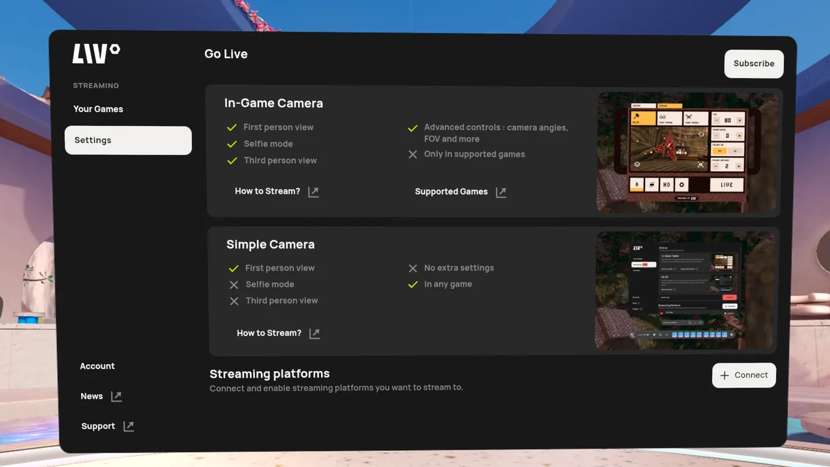This screenshot has width=830, height=467.
Task: Click external link icon beside Simple Camera How to Stream
Action: point(315,333)
